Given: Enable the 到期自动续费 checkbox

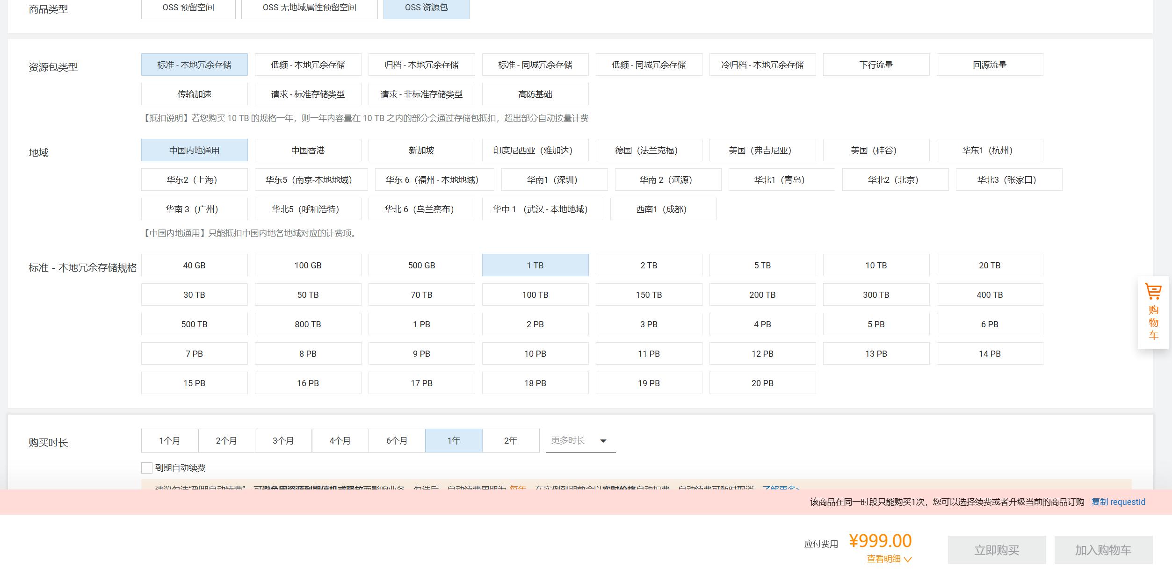Looking at the screenshot, I should coord(147,468).
